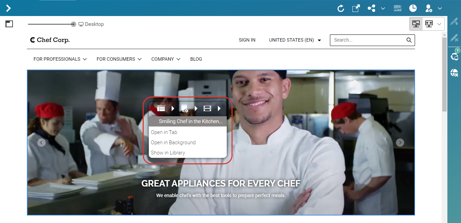Click the SIGN IN link
Image resolution: width=461 pixels, height=223 pixels.
pos(247,40)
